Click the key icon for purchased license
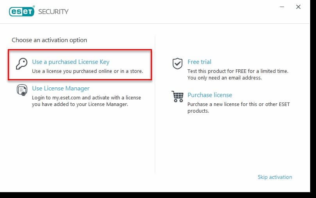The image size is (316, 198). pyautogui.click(x=21, y=64)
